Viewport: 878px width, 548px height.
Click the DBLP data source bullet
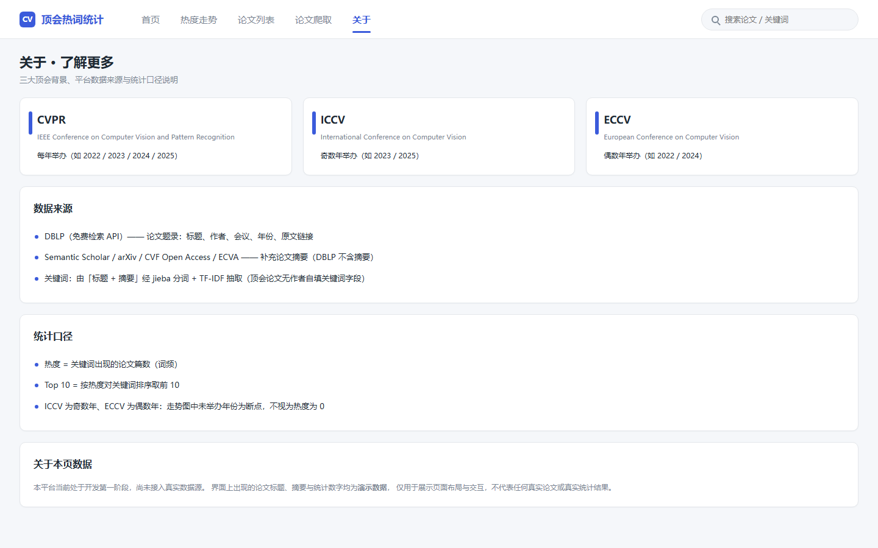pyautogui.click(x=179, y=236)
